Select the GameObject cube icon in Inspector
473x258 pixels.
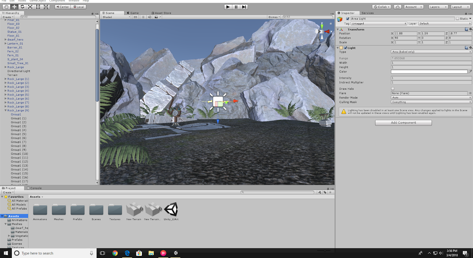click(x=340, y=19)
